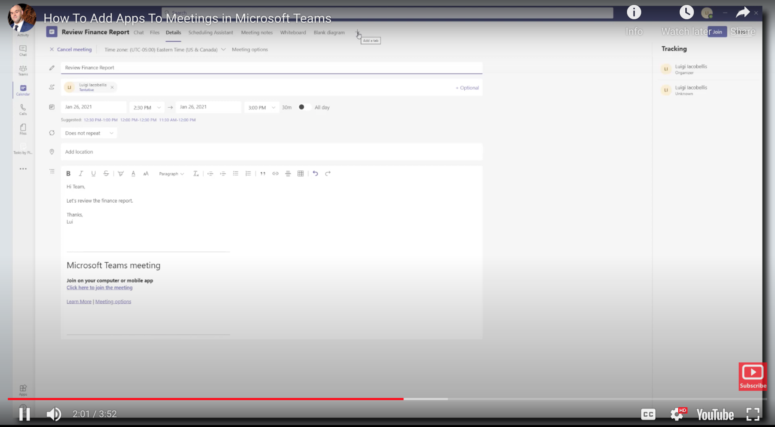Viewport: 775px width, 427px height.
Task: Redo last edit in editor
Action: (x=328, y=173)
